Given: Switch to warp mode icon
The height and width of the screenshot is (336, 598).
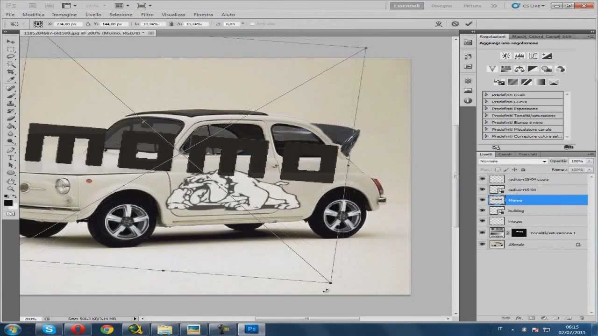Looking at the screenshot, I should [x=438, y=24].
